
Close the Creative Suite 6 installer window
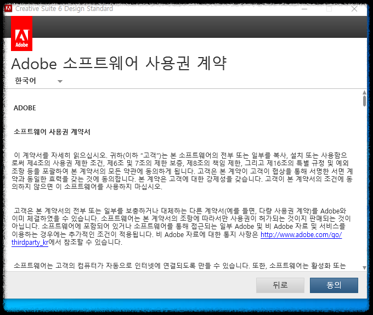[x=354, y=9]
